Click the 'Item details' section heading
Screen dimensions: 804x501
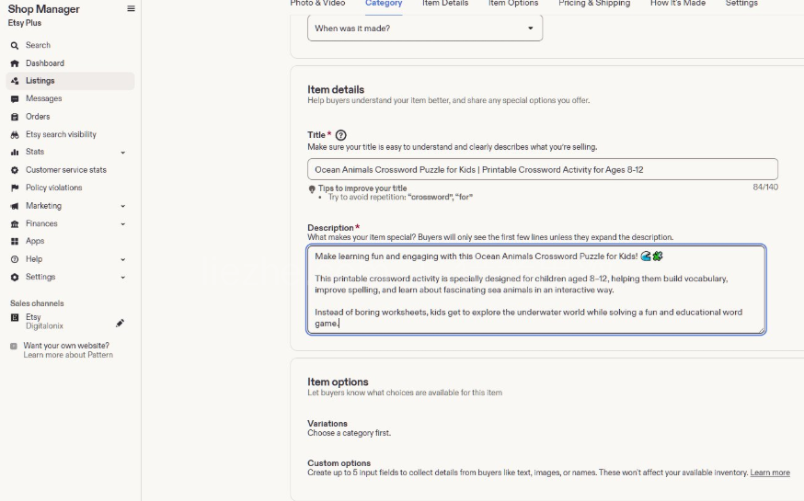click(x=336, y=89)
